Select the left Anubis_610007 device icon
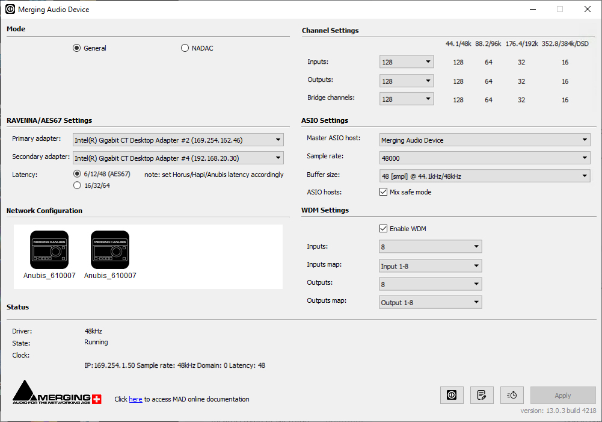 click(x=49, y=250)
